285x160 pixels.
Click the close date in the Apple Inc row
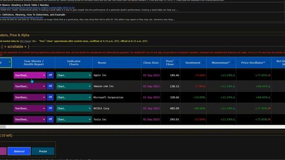[x=151, y=75]
